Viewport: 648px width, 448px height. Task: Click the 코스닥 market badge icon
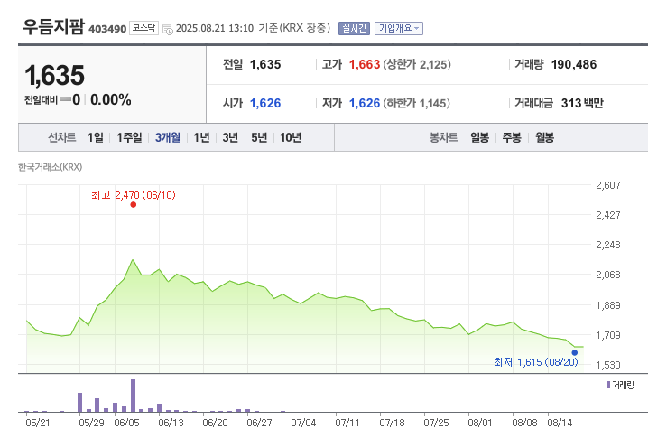point(143,28)
